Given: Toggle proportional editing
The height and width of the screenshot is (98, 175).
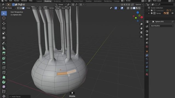Looking at the screenshot, I should pos(81,5).
